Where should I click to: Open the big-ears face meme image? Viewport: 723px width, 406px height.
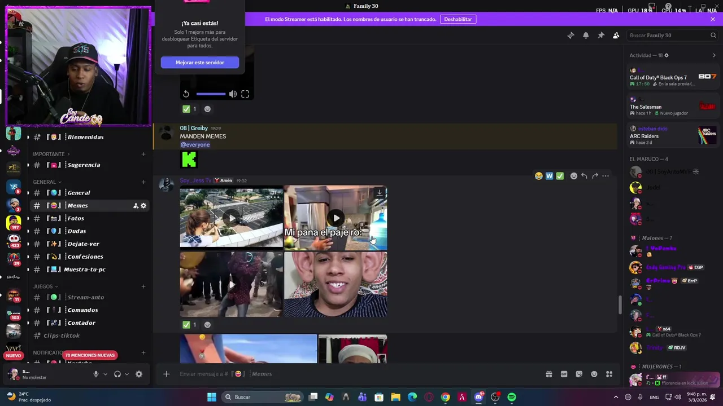point(336,284)
